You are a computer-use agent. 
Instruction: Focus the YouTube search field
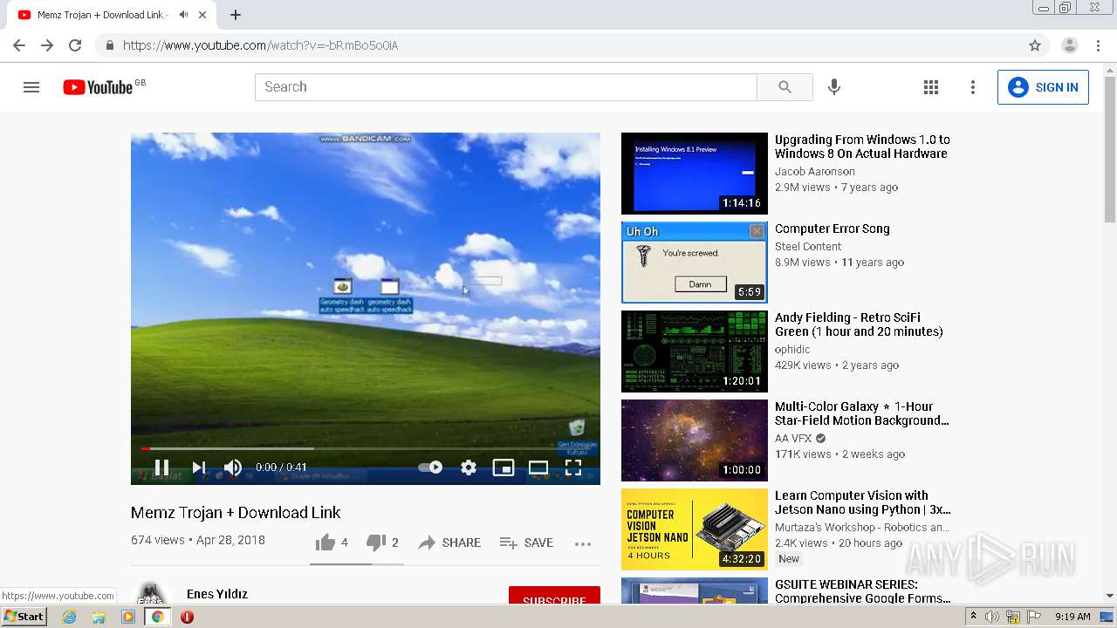(x=506, y=87)
